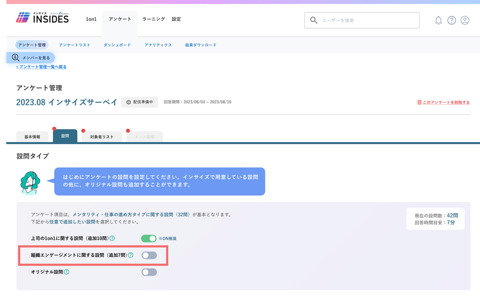Open the ラーニング top menu

[x=154, y=19]
